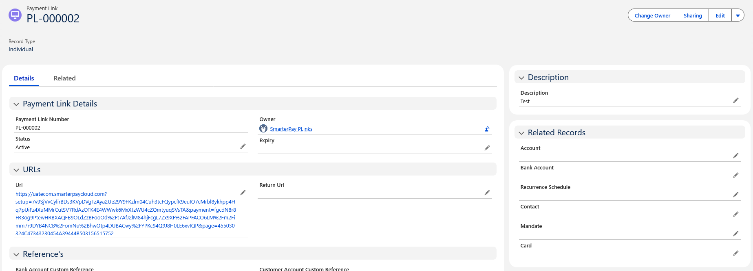Viewport: 753px width, 271px height.
Task: Click the pencil icon to edit Status
Action: pyautogui.click(x=243, y=146)
